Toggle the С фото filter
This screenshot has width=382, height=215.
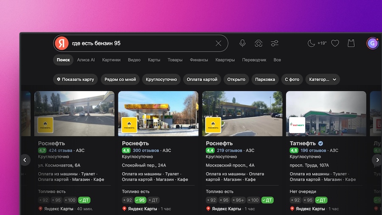(292, 79)
